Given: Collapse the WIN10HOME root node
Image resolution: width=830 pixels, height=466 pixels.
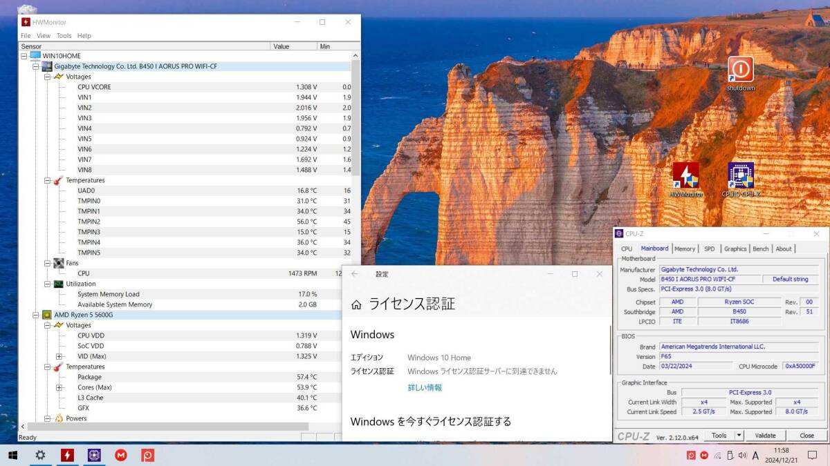Looking at the screenshot, I should [x=24, y=56].
